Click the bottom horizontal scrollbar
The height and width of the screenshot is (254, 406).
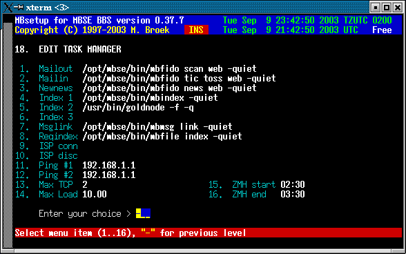coord(203,251)
